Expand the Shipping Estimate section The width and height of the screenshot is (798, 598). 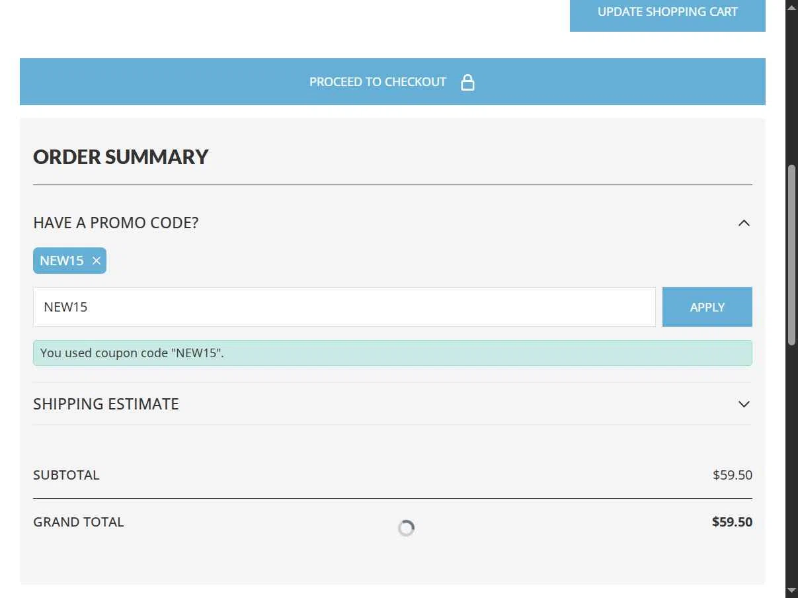point(744,404)
